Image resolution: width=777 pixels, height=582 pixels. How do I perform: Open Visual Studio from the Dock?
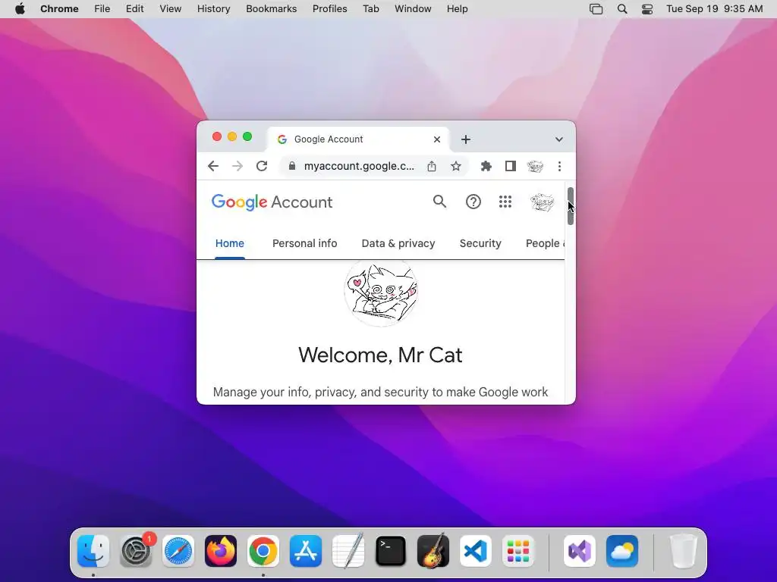580,551
